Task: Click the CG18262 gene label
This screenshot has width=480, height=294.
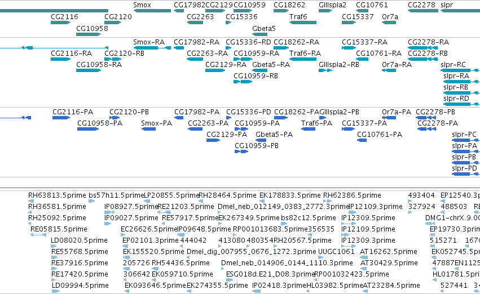Action: (289, 5)
